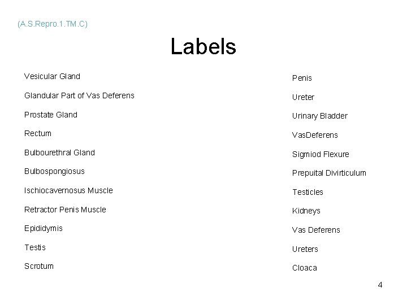Select the Bulbospongiosus label
The height and width of the screenshot is (305, 407).
tap(54, 172)
